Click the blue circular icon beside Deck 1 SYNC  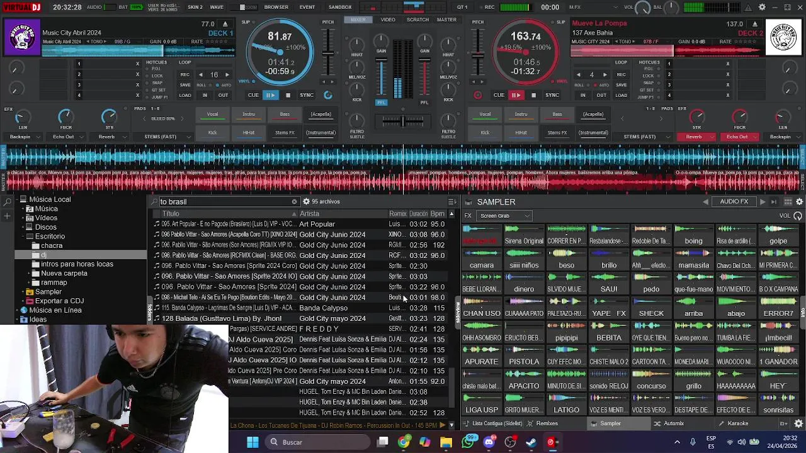coord(327,95)
